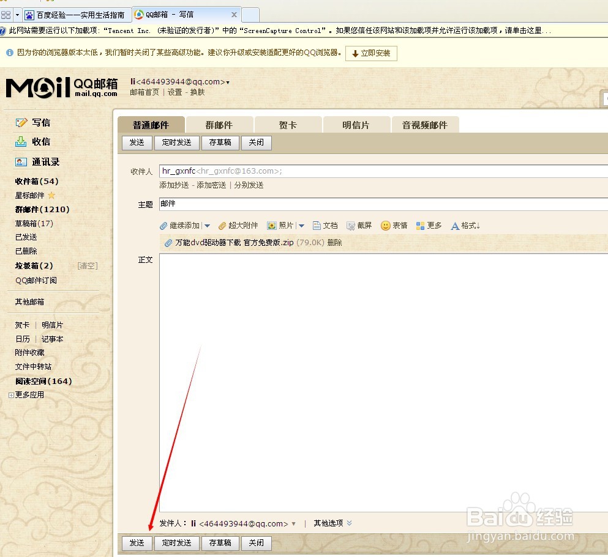The image size is (608, 557).
Task: Click the 截屏 screenshot scissors icon
Action: (x=350, y=226)
